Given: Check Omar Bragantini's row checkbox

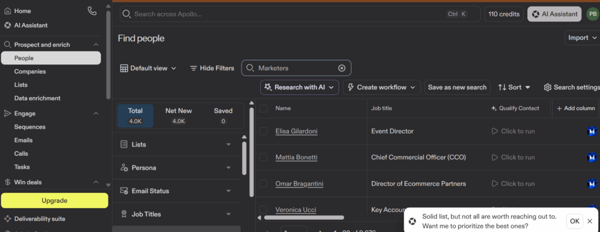Looking at the screenshot, I should [263, 184].
